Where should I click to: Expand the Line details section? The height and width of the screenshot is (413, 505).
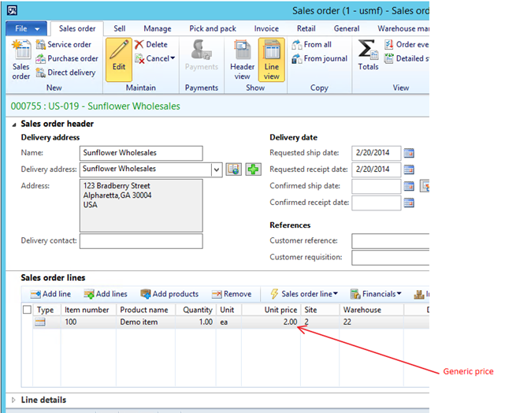click(x=13, y=400)
